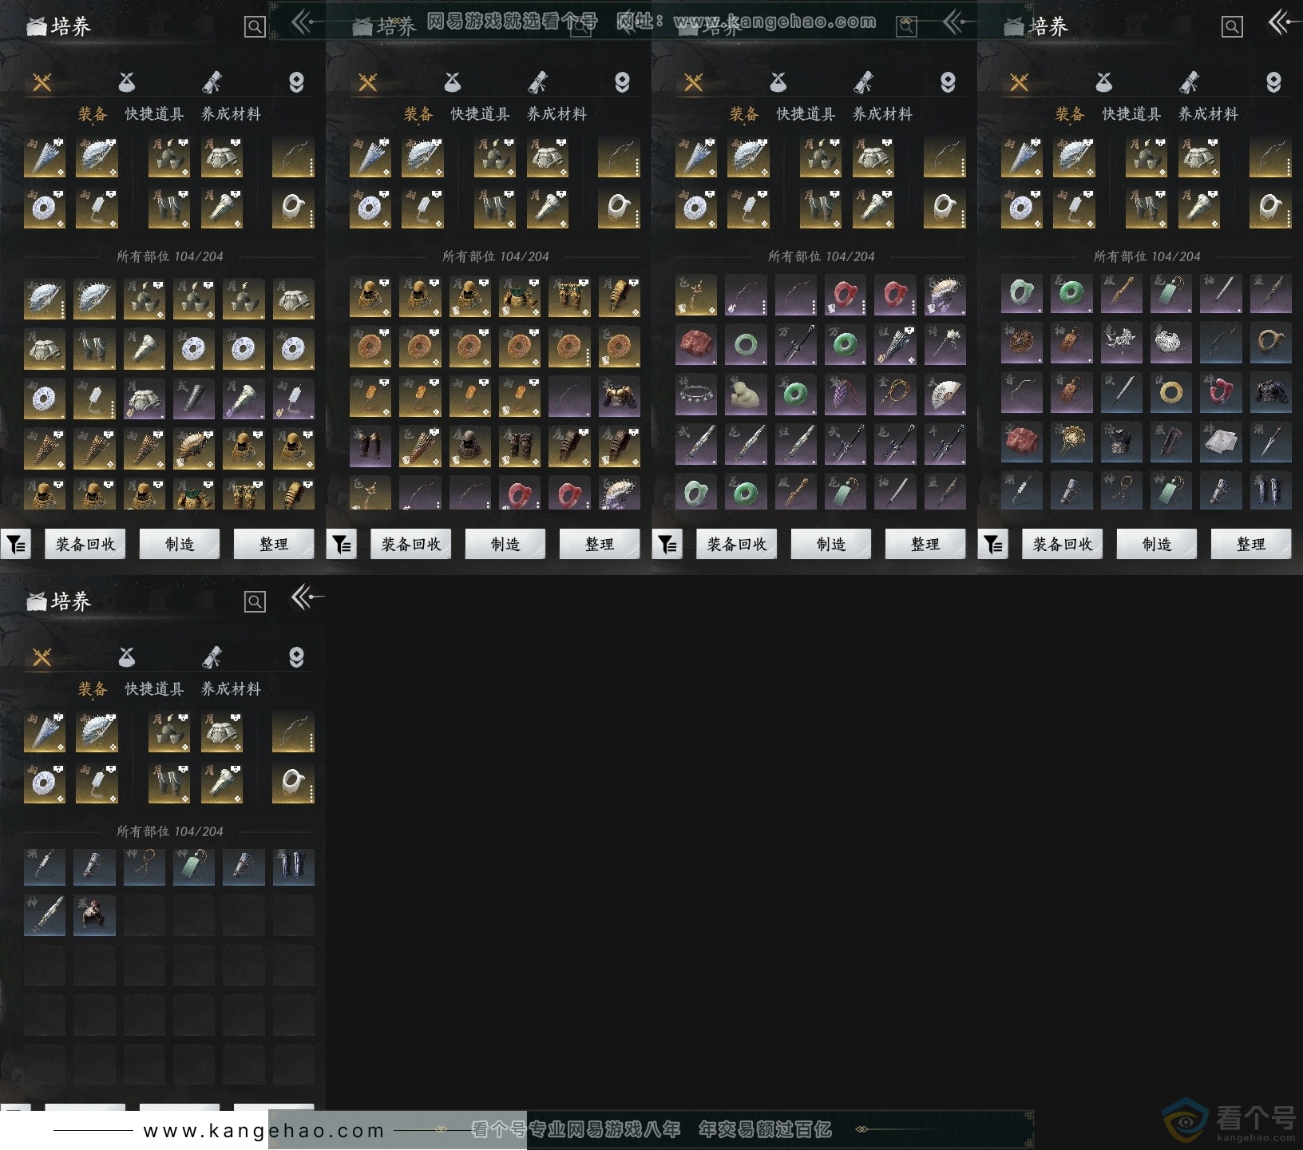Select the pouch category icon in the second panel
This screenshot has height=1150, width=1303.
pyautogui.click(x=453, y=82)
